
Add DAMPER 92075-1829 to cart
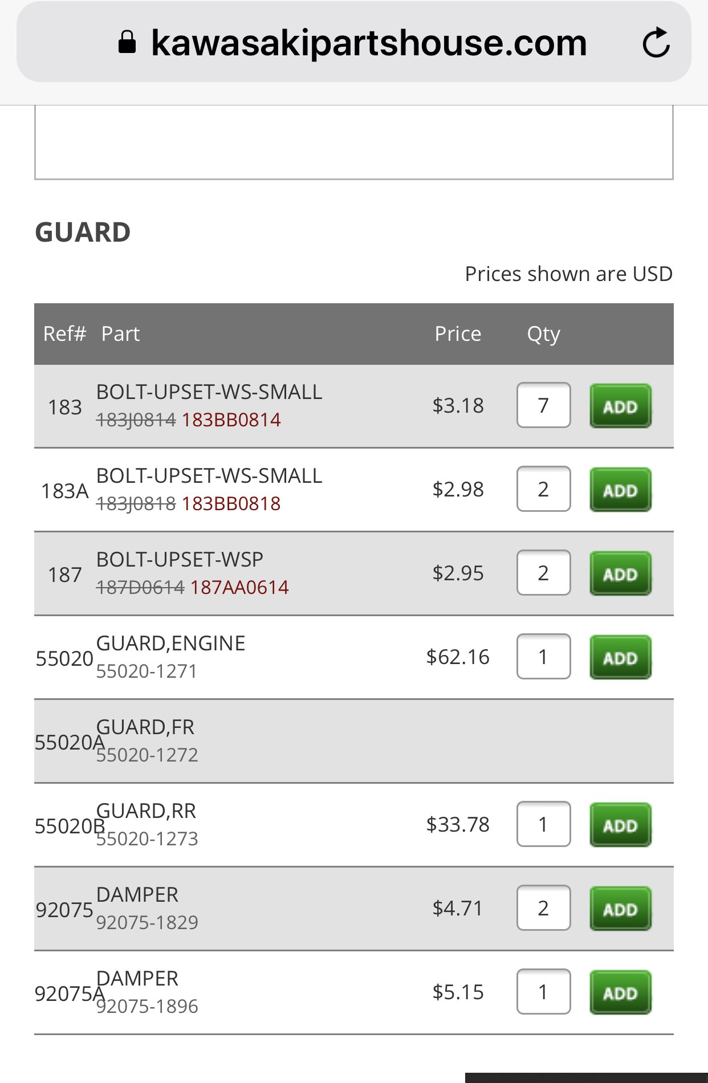click(620, 909)
